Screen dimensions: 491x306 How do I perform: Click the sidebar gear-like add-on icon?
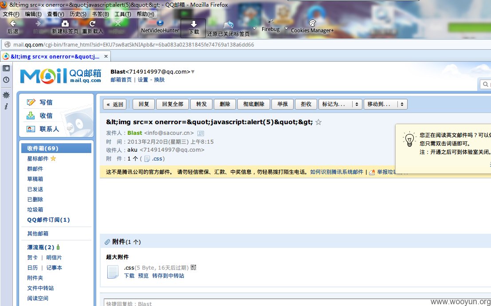(x=6, y=95)
